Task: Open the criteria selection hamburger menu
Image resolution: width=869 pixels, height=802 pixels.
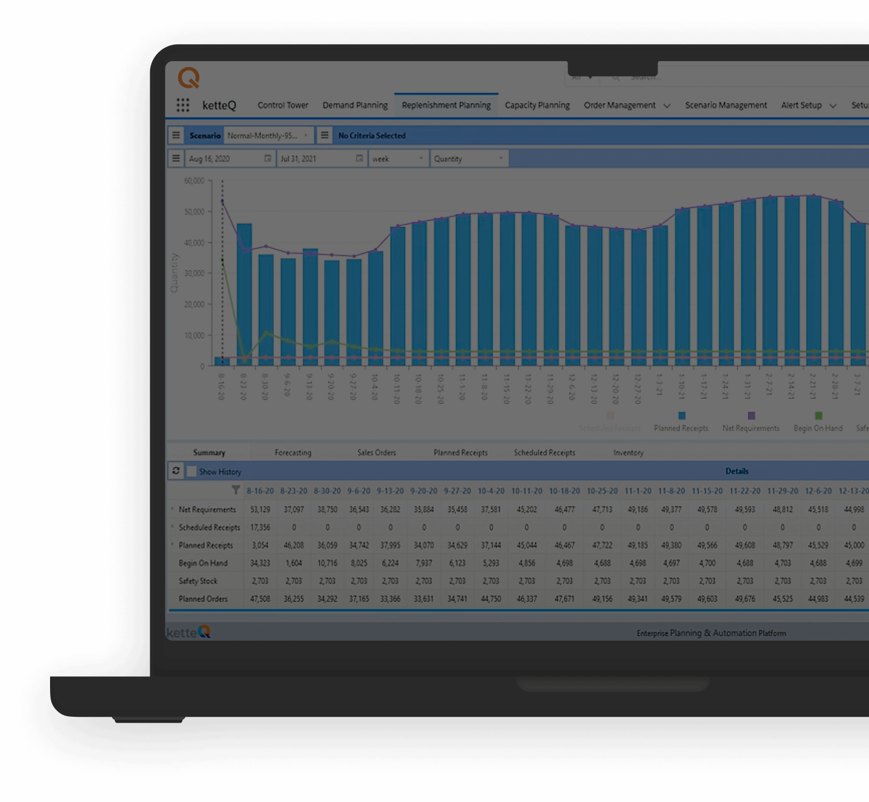Action: [x=324, y=135]
